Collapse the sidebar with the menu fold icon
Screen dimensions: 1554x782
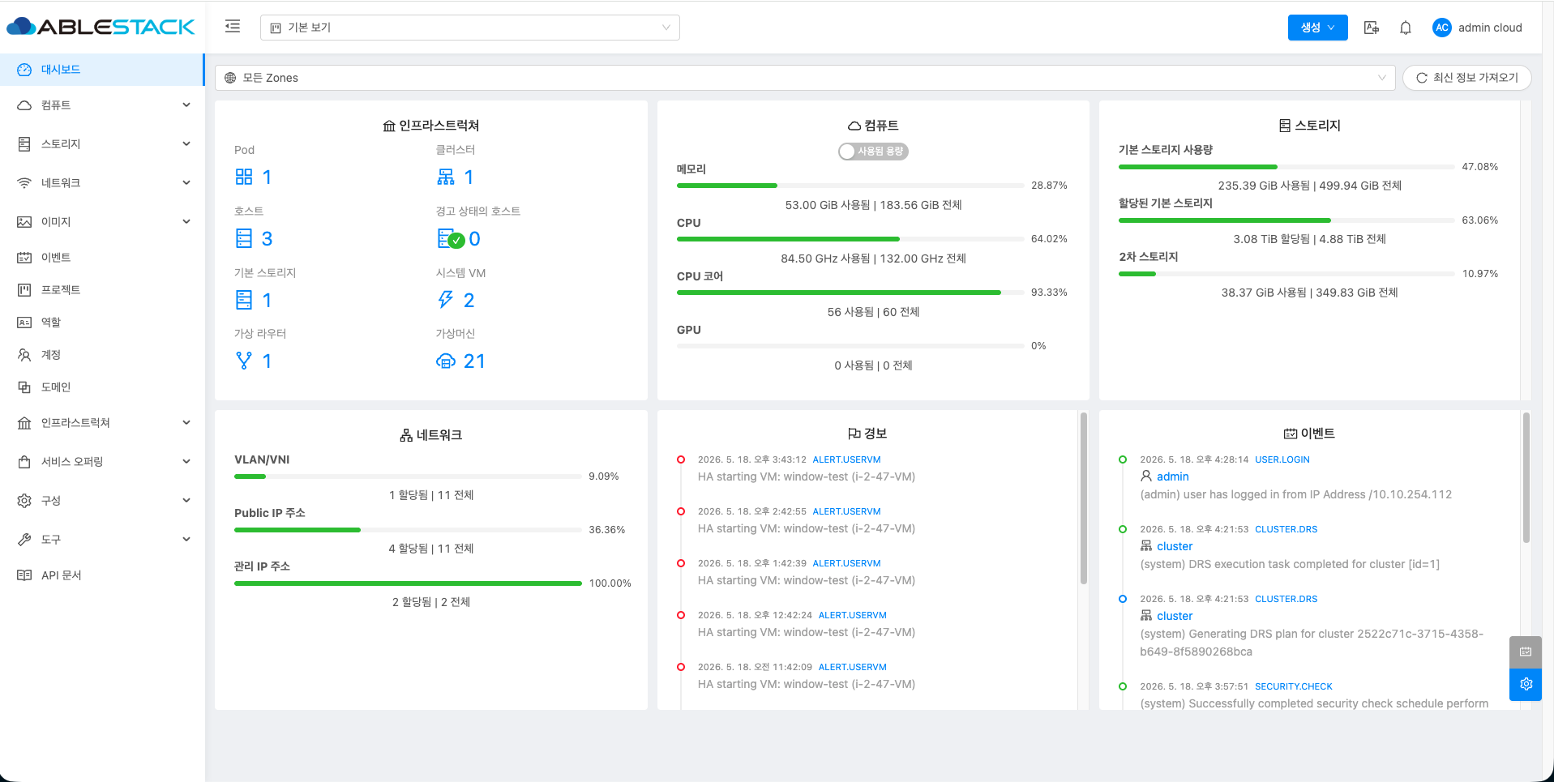point(233,27)
